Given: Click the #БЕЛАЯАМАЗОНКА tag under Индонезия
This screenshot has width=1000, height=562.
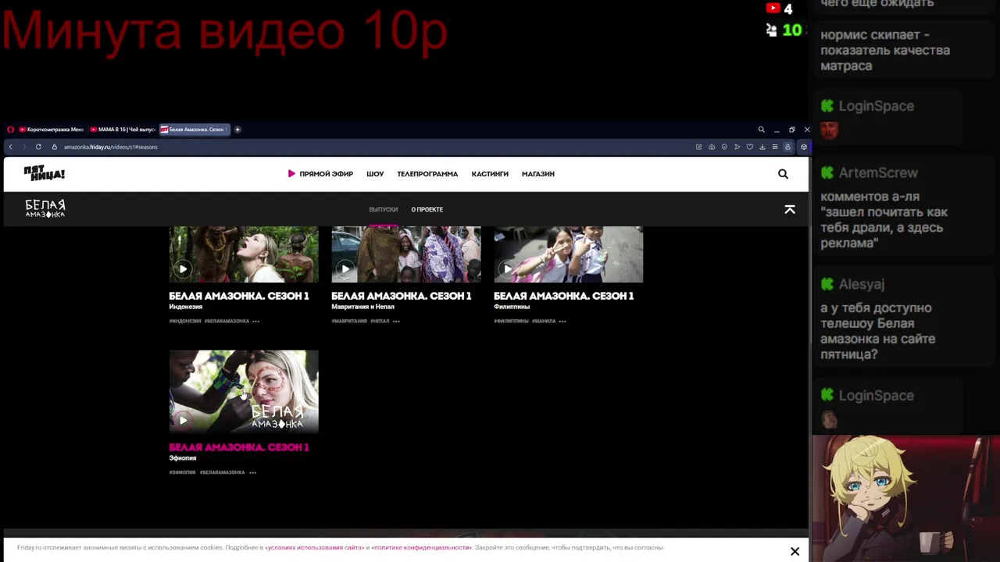Looking at the screenshot, I should 227,321.
